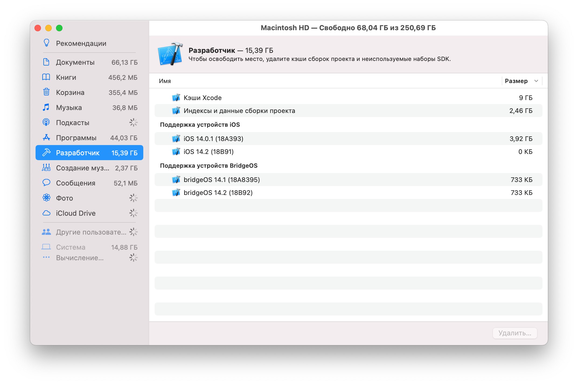The image size is (578, 385).
Task: Open Создание муз... category
Action: [89, 168]
